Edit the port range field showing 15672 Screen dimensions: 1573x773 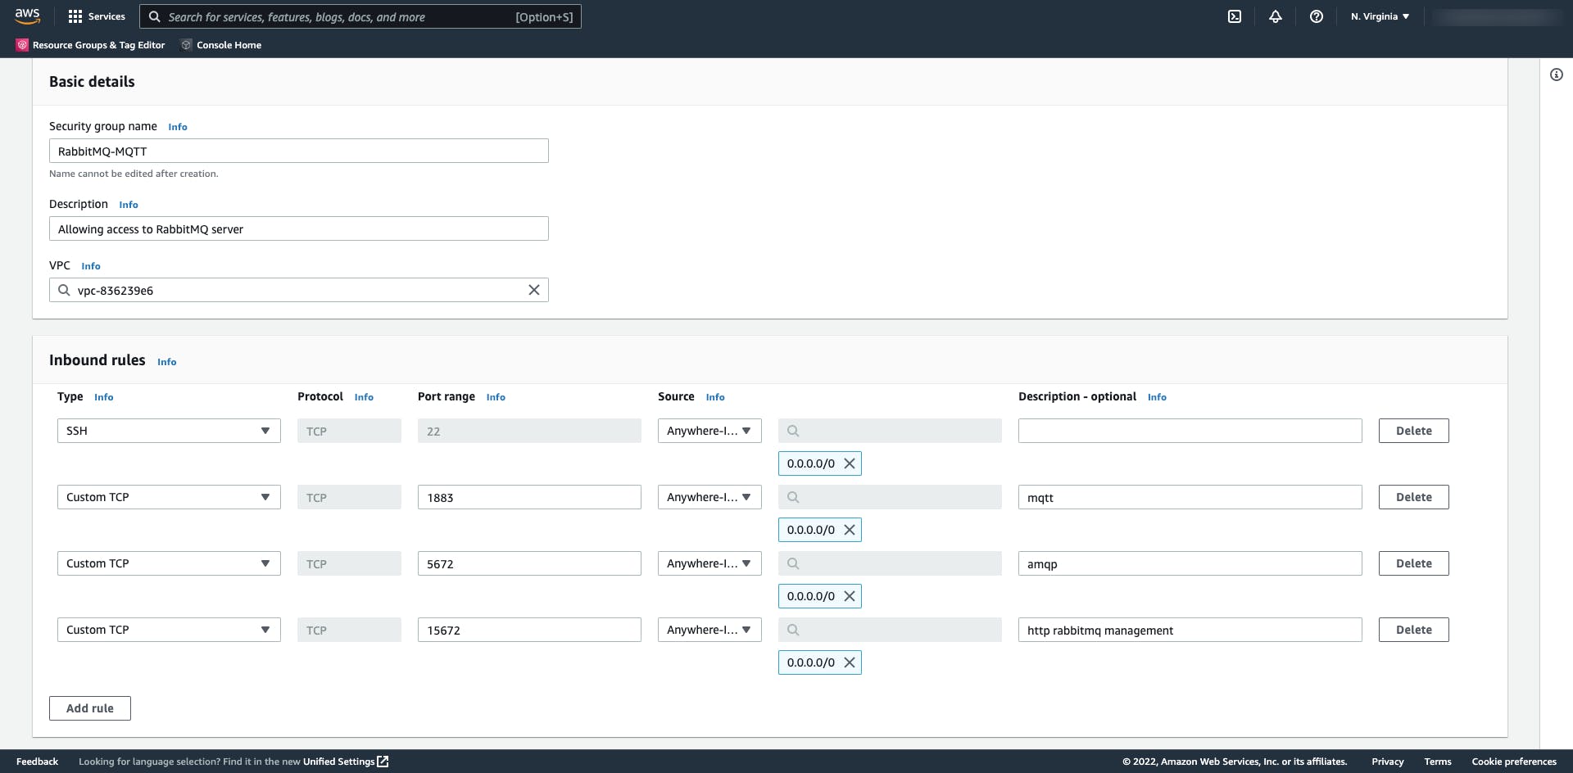[529, 630]
